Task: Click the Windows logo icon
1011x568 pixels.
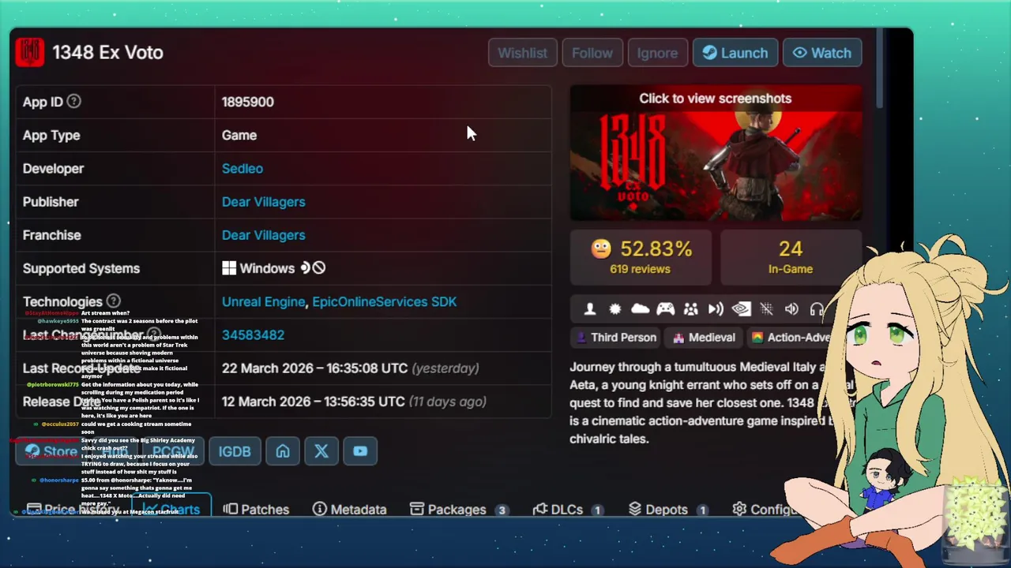Action: coord(229,268)
